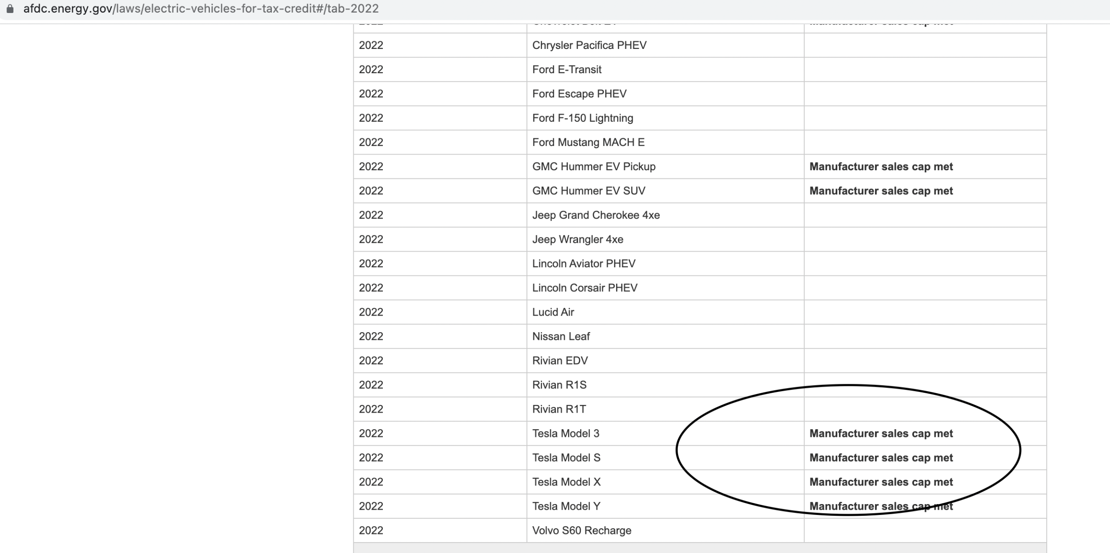Image resolution: width=1110 pixels, height=553 pixels.
Task: Select the GMC Hummer EV Pickup cell
Action: 665,166
